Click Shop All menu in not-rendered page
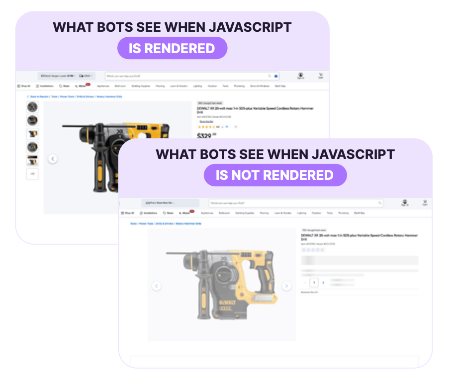450x387 pixels. 128,213
